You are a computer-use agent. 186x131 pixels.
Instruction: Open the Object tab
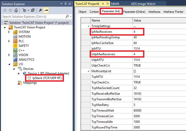83,12
